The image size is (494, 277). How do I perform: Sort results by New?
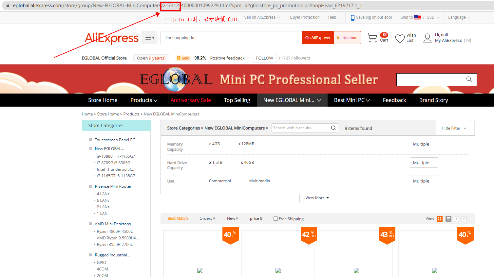pyautogui.click(x=233, y=218)
